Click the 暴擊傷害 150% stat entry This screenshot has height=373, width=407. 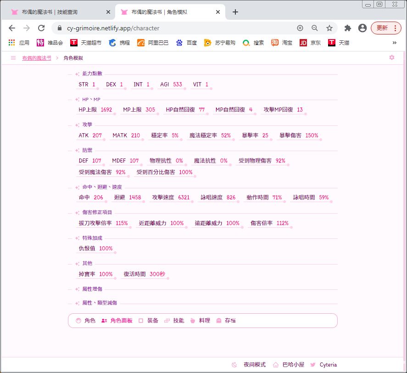pyautogui.click(x=299, y=136)
